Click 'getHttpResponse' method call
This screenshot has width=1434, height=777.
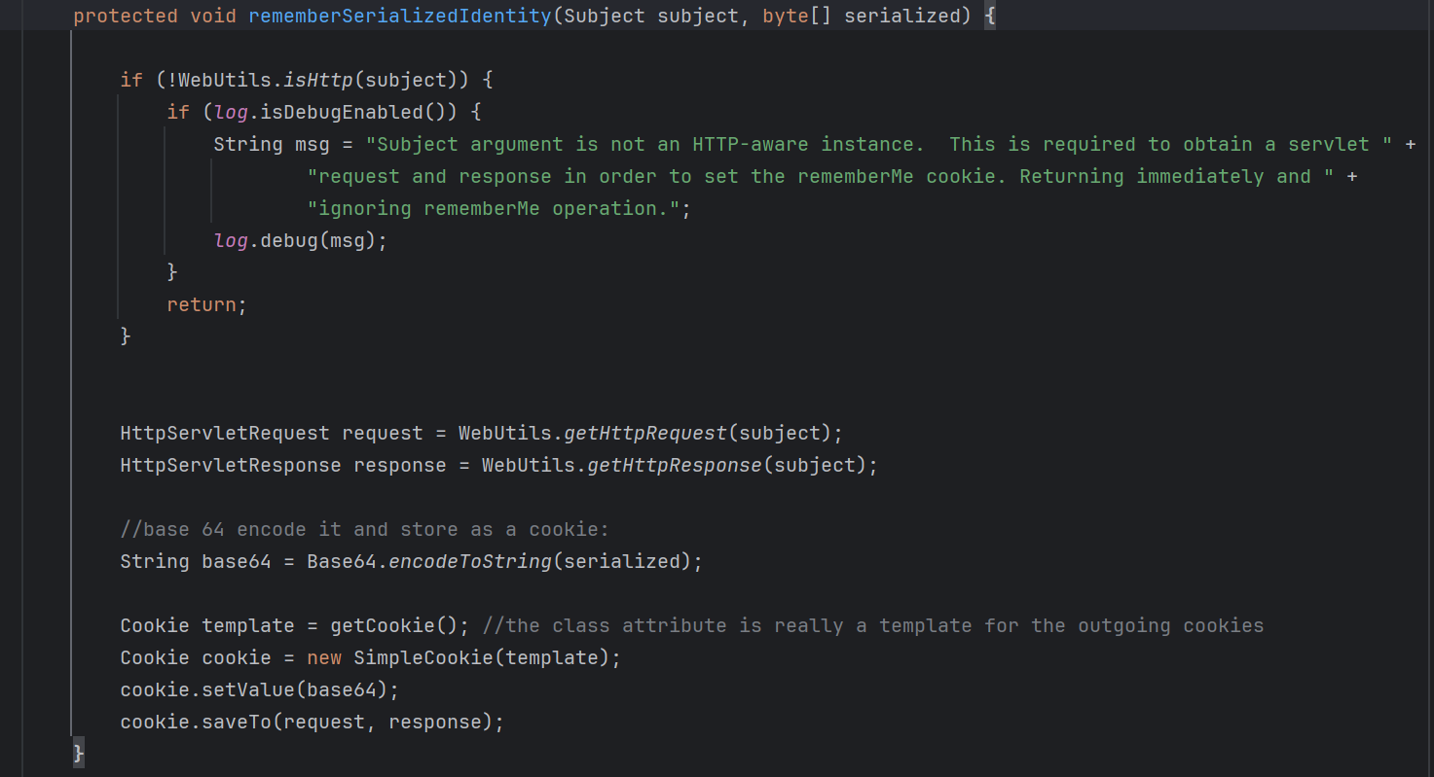675,465
